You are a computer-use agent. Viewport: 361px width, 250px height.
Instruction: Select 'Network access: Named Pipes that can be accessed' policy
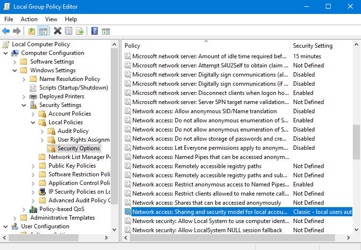tap(238, 157)
